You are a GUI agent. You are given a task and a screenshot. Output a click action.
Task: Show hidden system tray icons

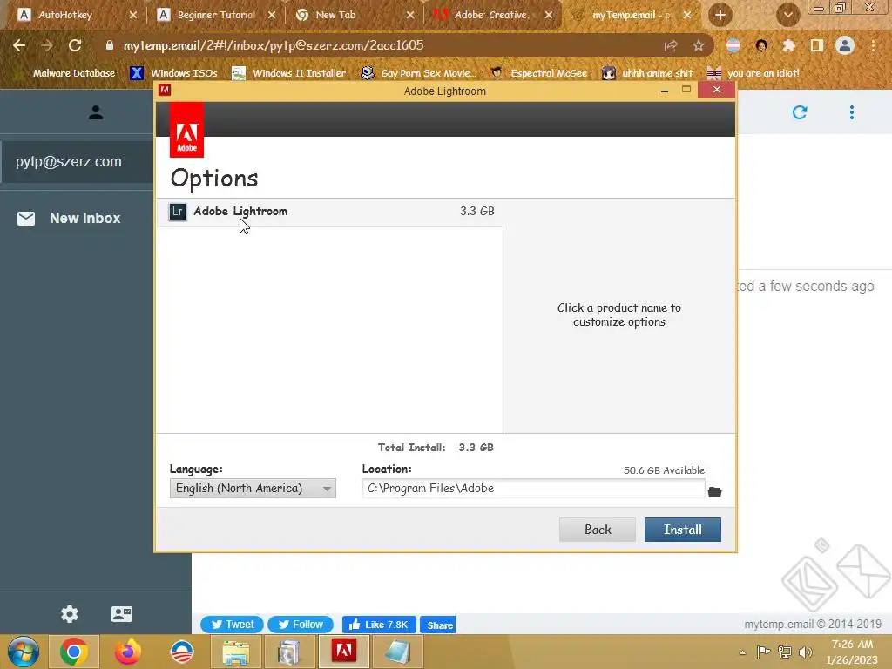click(x=742, y=652)
